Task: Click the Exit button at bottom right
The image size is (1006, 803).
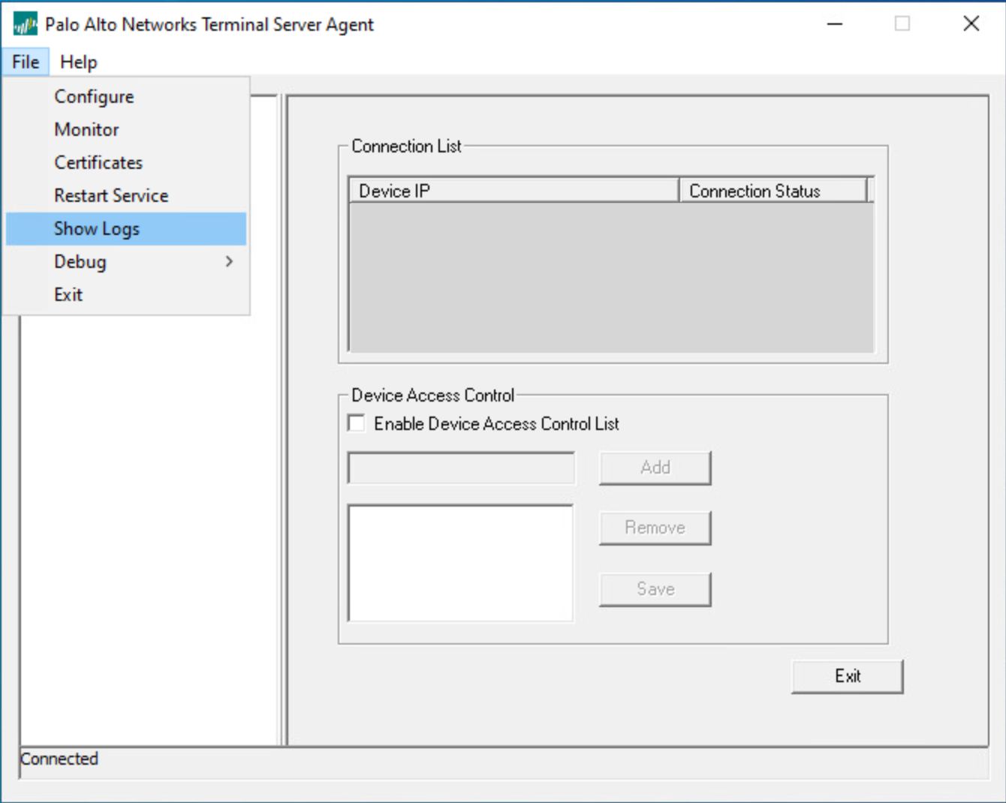Action: pyautogui.click(x=847, y=676)
